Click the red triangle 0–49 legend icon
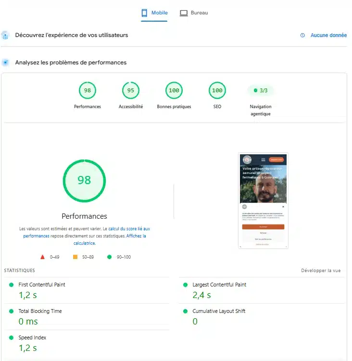Screen dimensions: 352x361 coord(42,257)
